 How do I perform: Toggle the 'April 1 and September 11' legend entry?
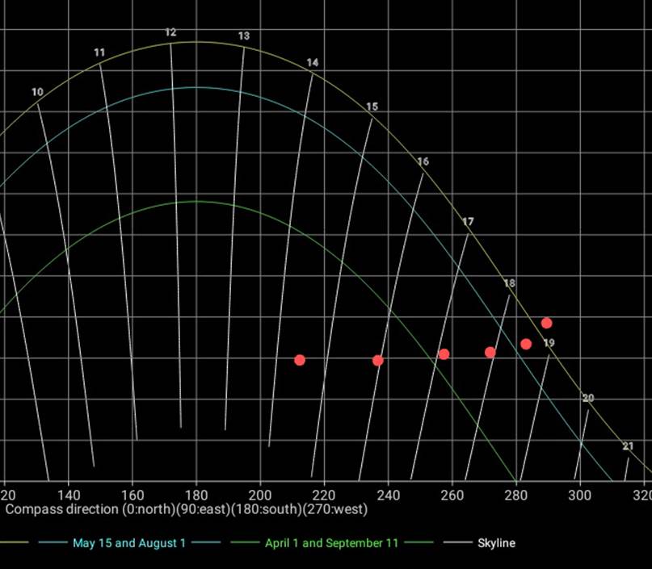pyautogui.click(x=331, y=543)
